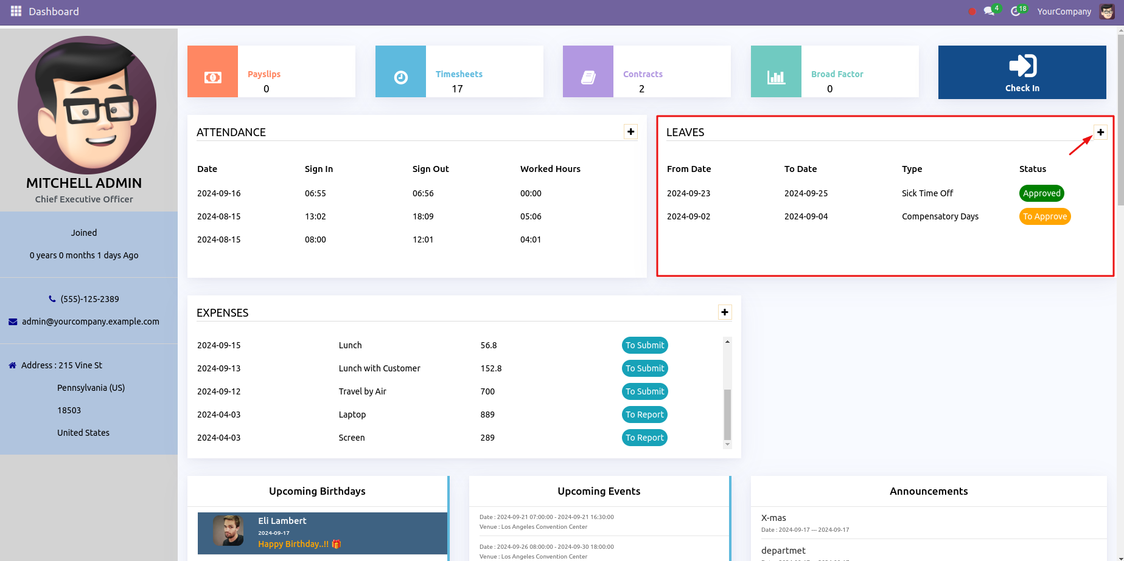Open the activities clock icon
The height and width of the screenshot is (561, 1124).
pos(1015,12)
